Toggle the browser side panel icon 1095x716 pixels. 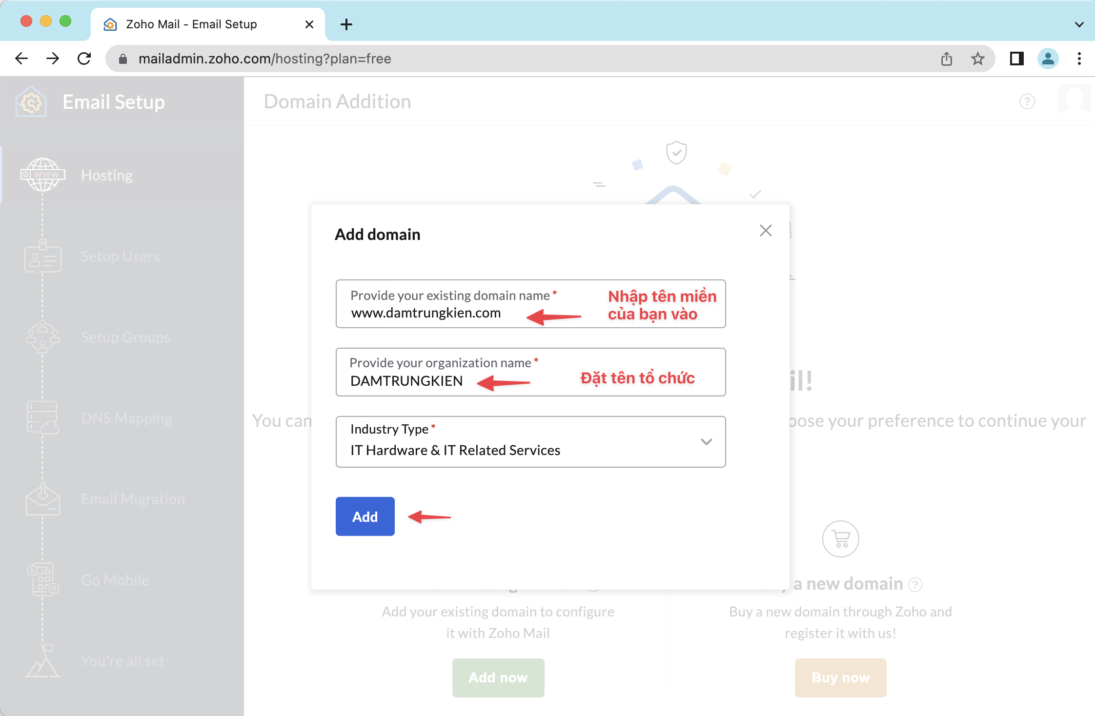[x=1016, y=59]
